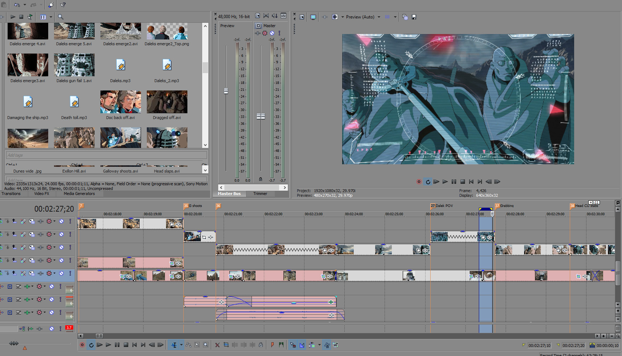Open the preview overlays grid dropdown arrow

[x=395, y=17]
